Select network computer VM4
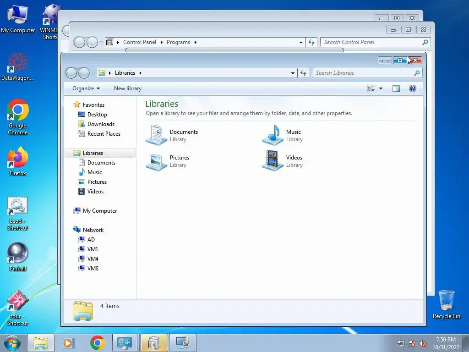Screen dimensions: 469x352 pyautogui.click(x=93, y=258)
